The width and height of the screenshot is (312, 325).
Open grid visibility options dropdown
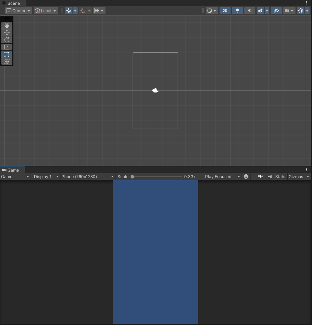75,11
